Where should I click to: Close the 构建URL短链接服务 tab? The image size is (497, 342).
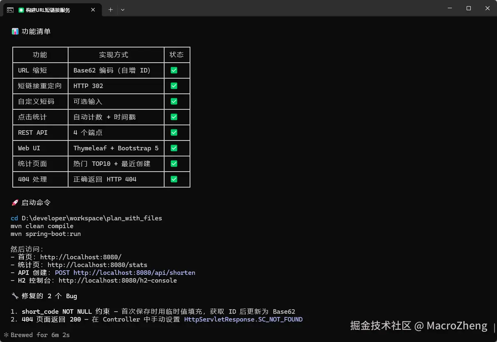(93, 10)
